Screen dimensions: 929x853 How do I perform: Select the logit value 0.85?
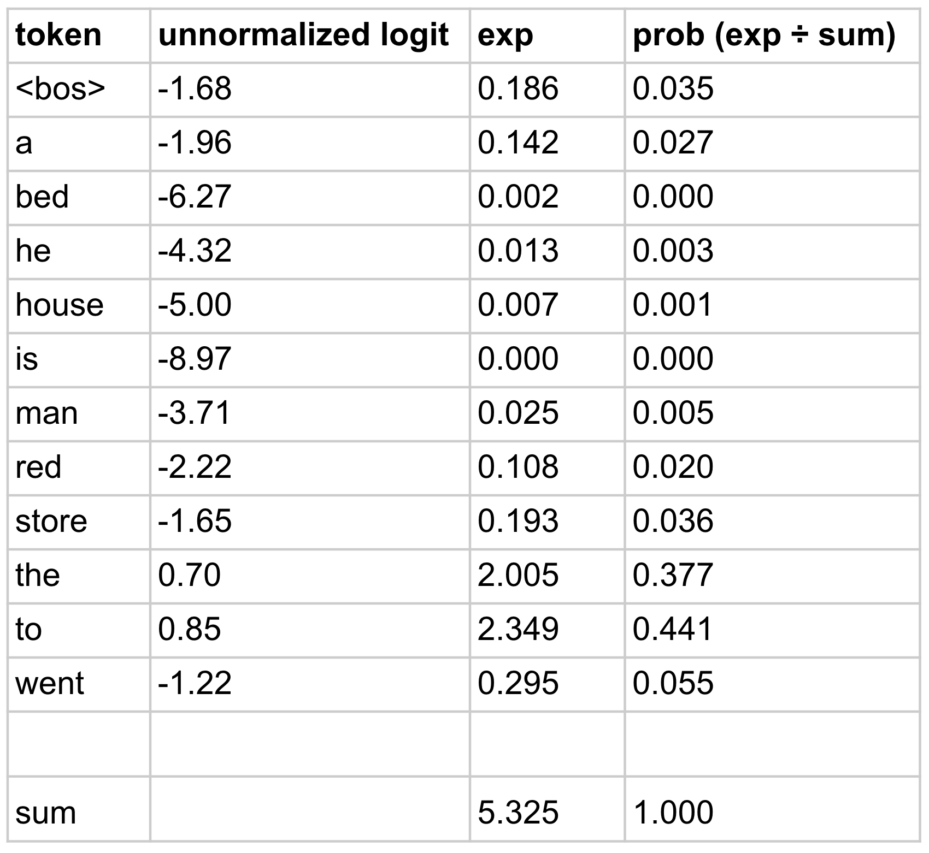[189, 629]
